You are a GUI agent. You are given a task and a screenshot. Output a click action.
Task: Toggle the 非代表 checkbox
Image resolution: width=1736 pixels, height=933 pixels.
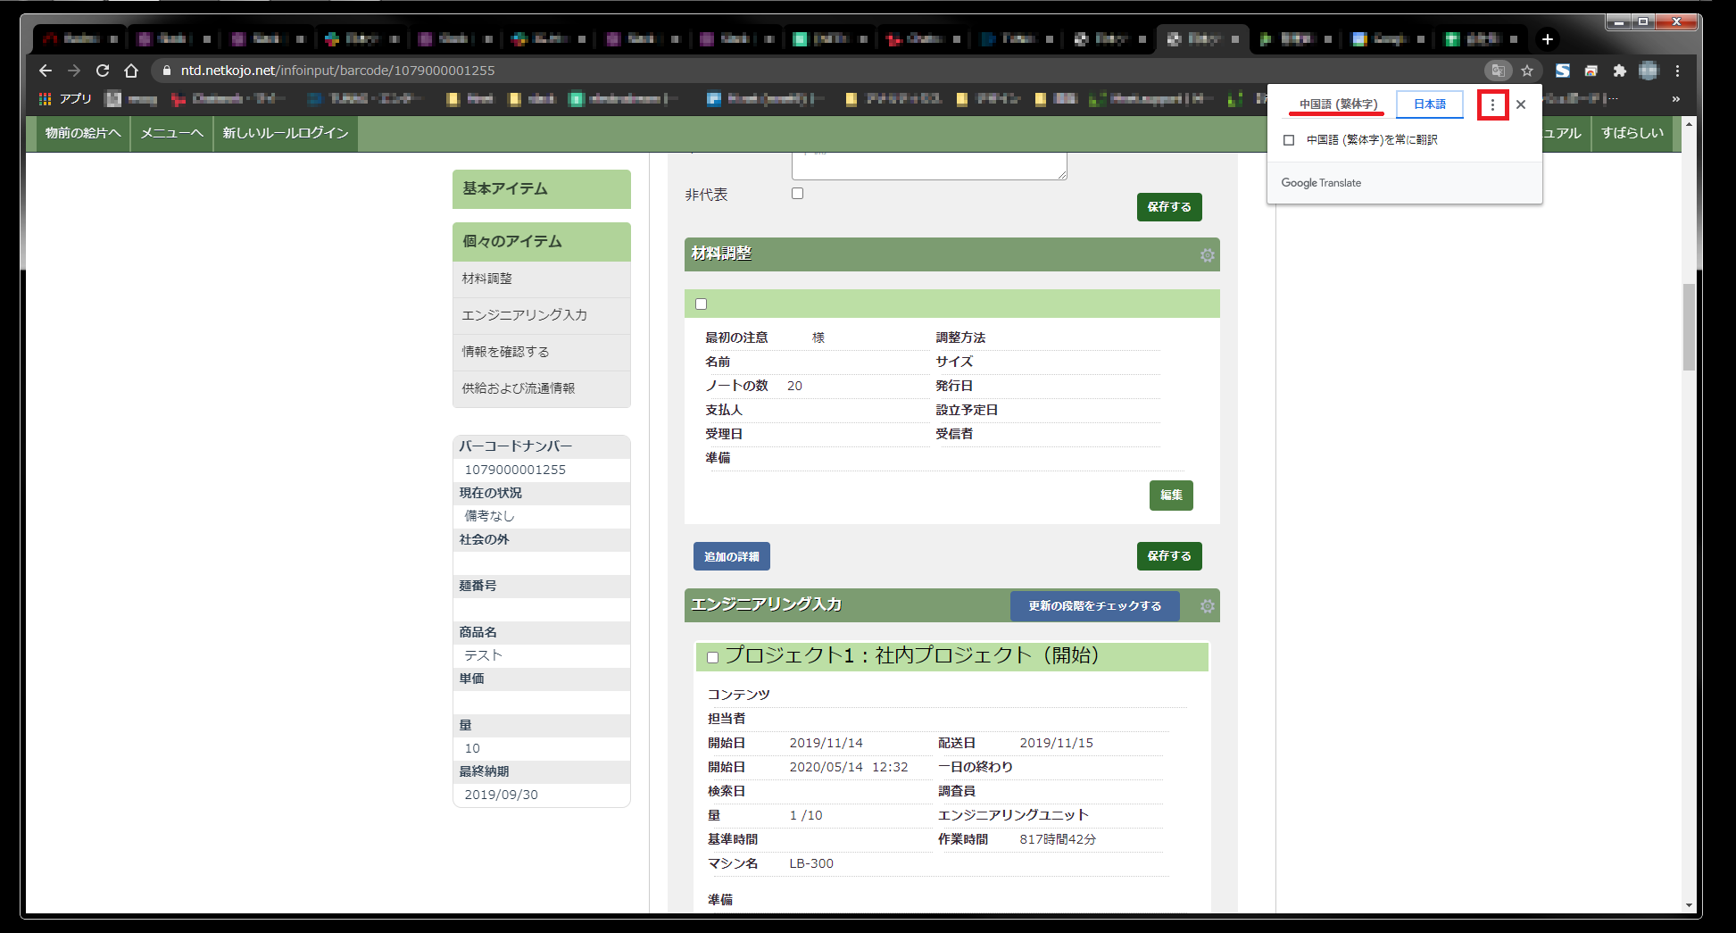797,194
